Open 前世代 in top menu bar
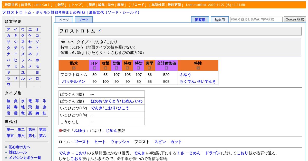The width and height of the screenshot is (308, 161). (26, 5)
